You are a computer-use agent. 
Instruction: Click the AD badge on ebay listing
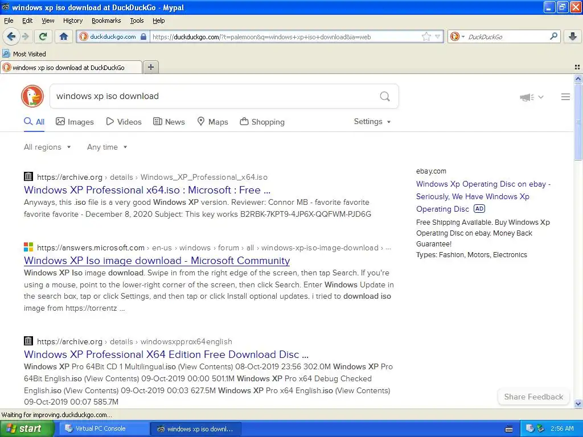479,208
